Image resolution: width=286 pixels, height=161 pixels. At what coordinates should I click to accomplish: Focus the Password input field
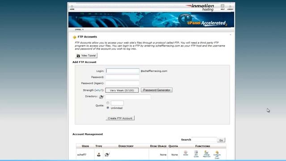click(x=122, y=77)
